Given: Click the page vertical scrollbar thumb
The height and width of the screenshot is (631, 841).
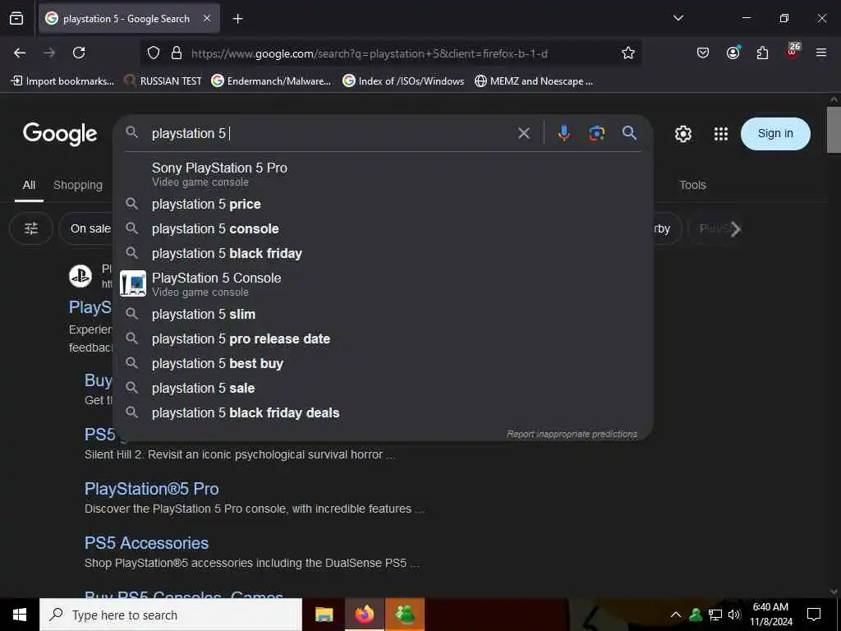Looking at the screenshot, I should click(x=834, y=129).
